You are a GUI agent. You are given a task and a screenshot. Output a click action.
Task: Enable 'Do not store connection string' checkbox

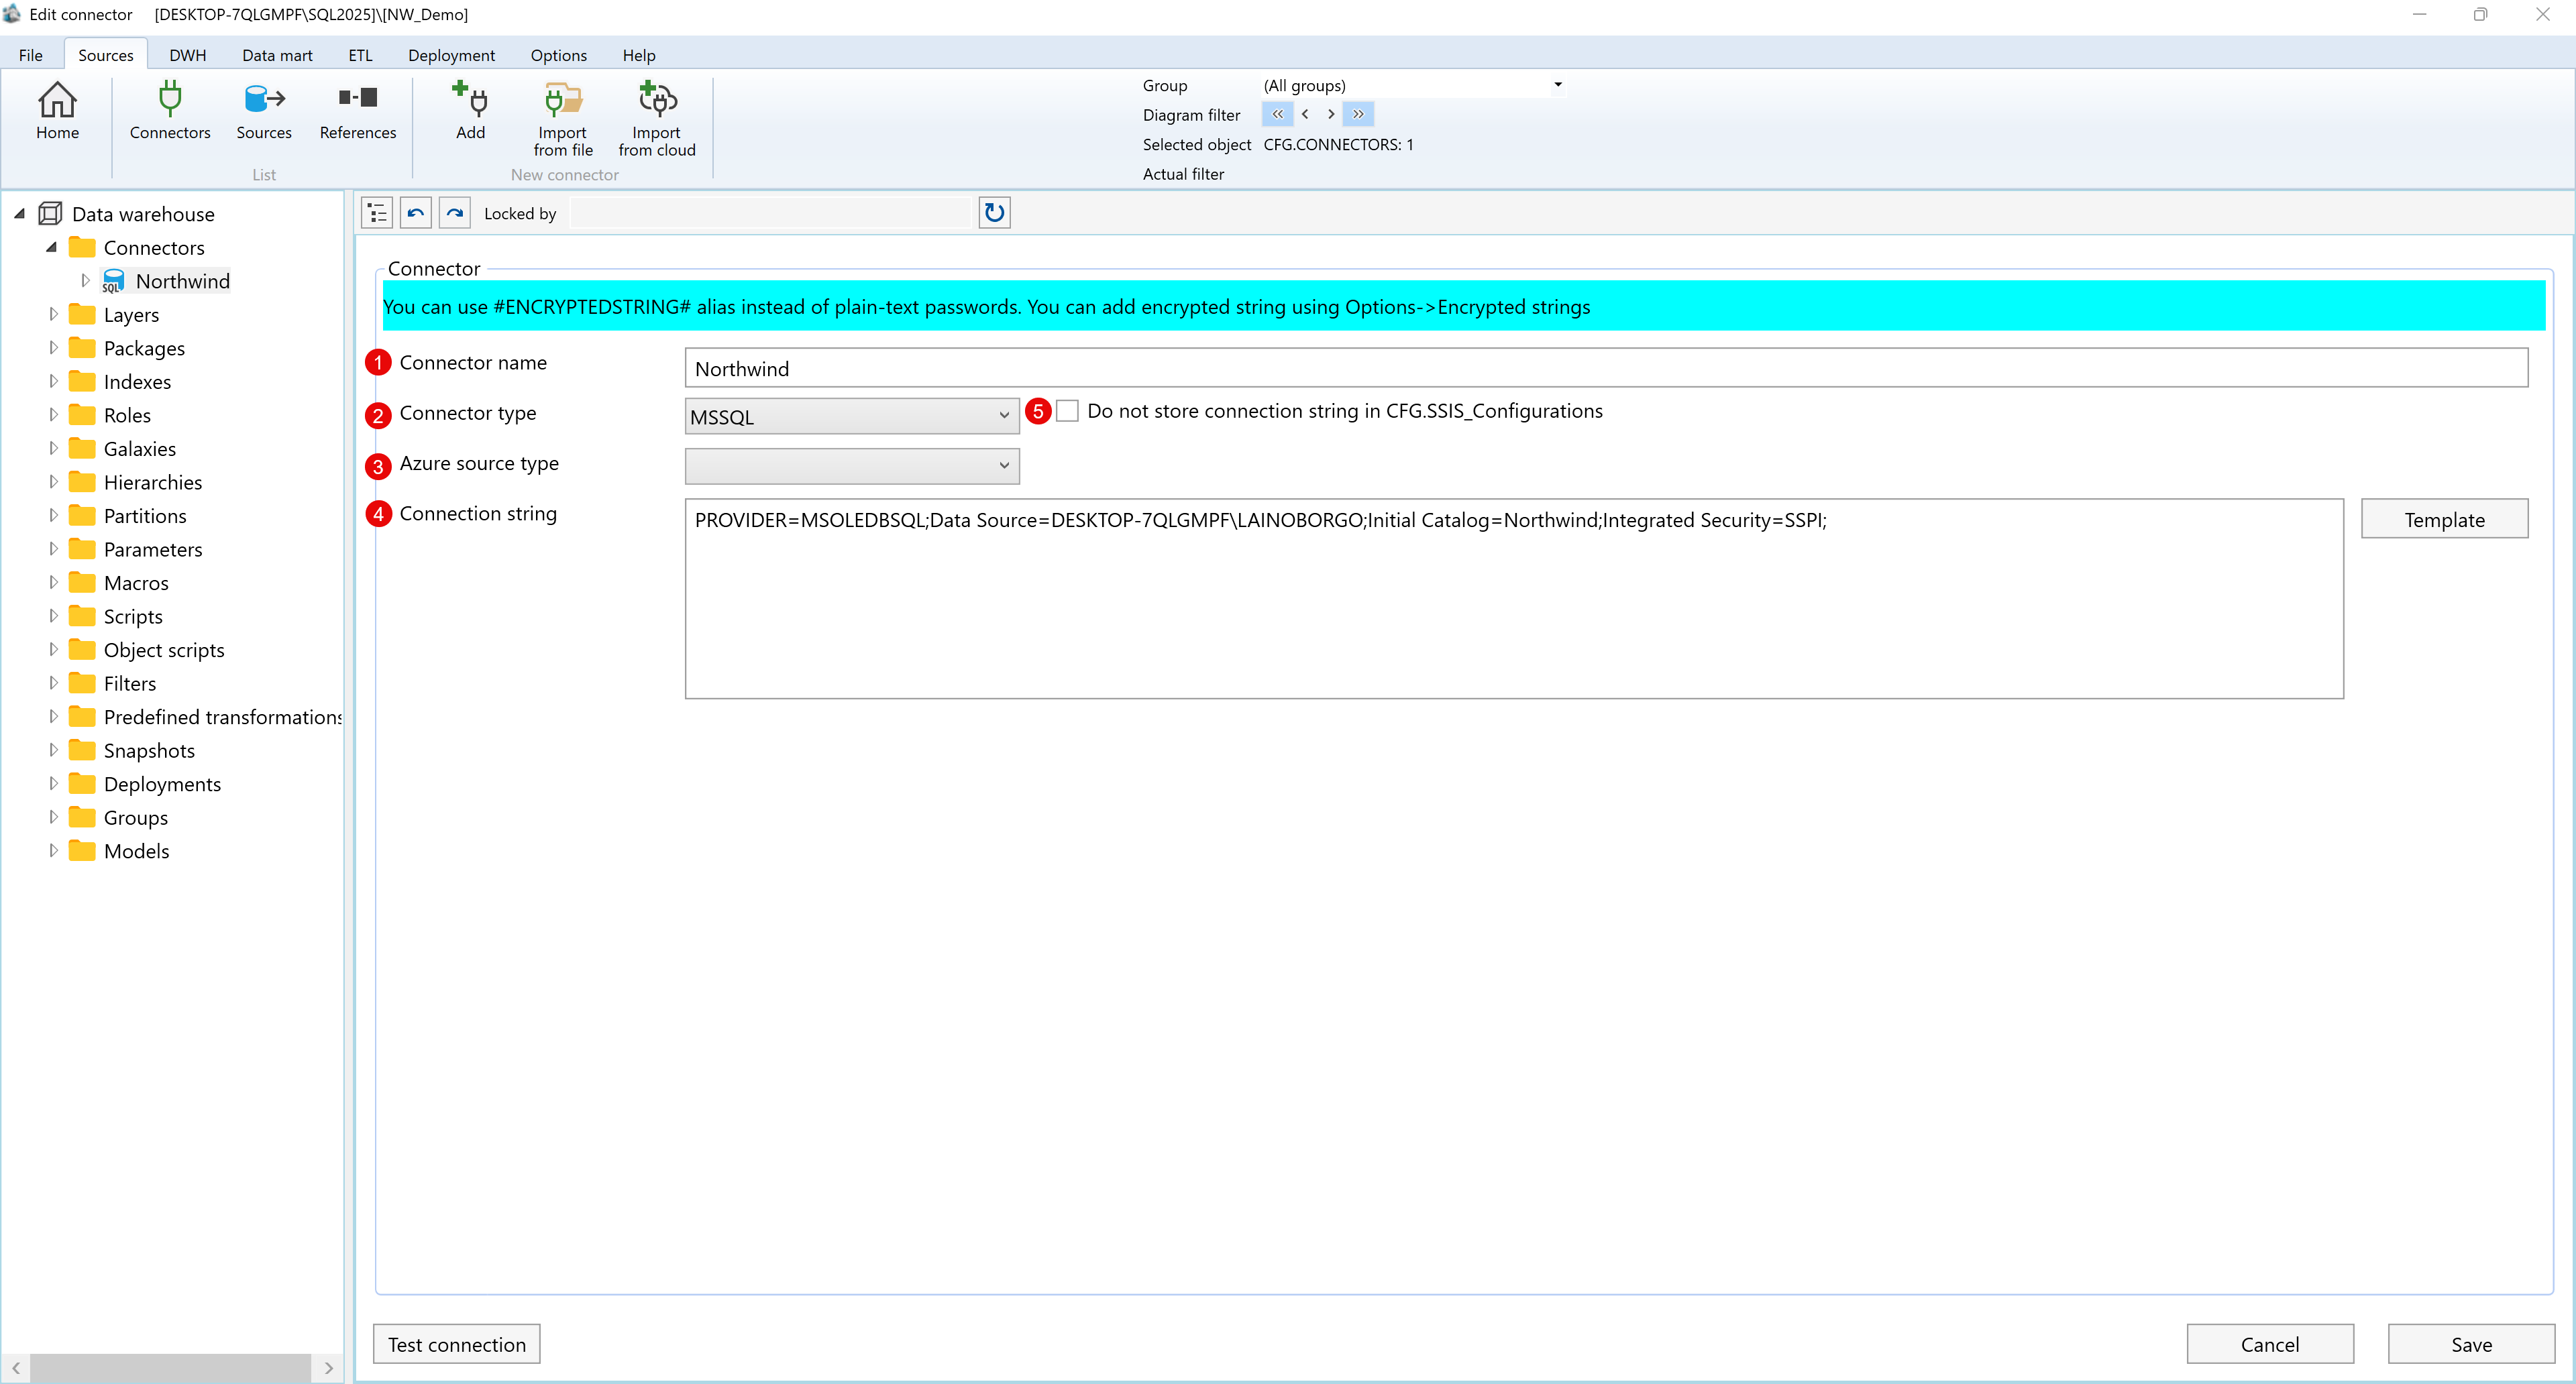point(1067,410)
